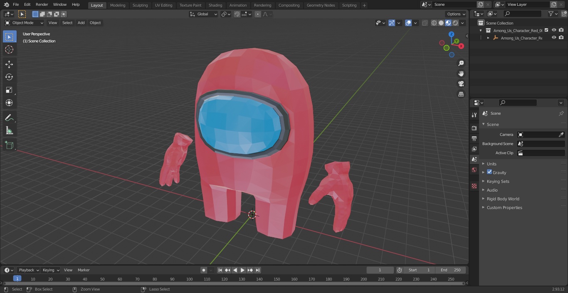Toggle proportional editing

click(x=258, y=14)
